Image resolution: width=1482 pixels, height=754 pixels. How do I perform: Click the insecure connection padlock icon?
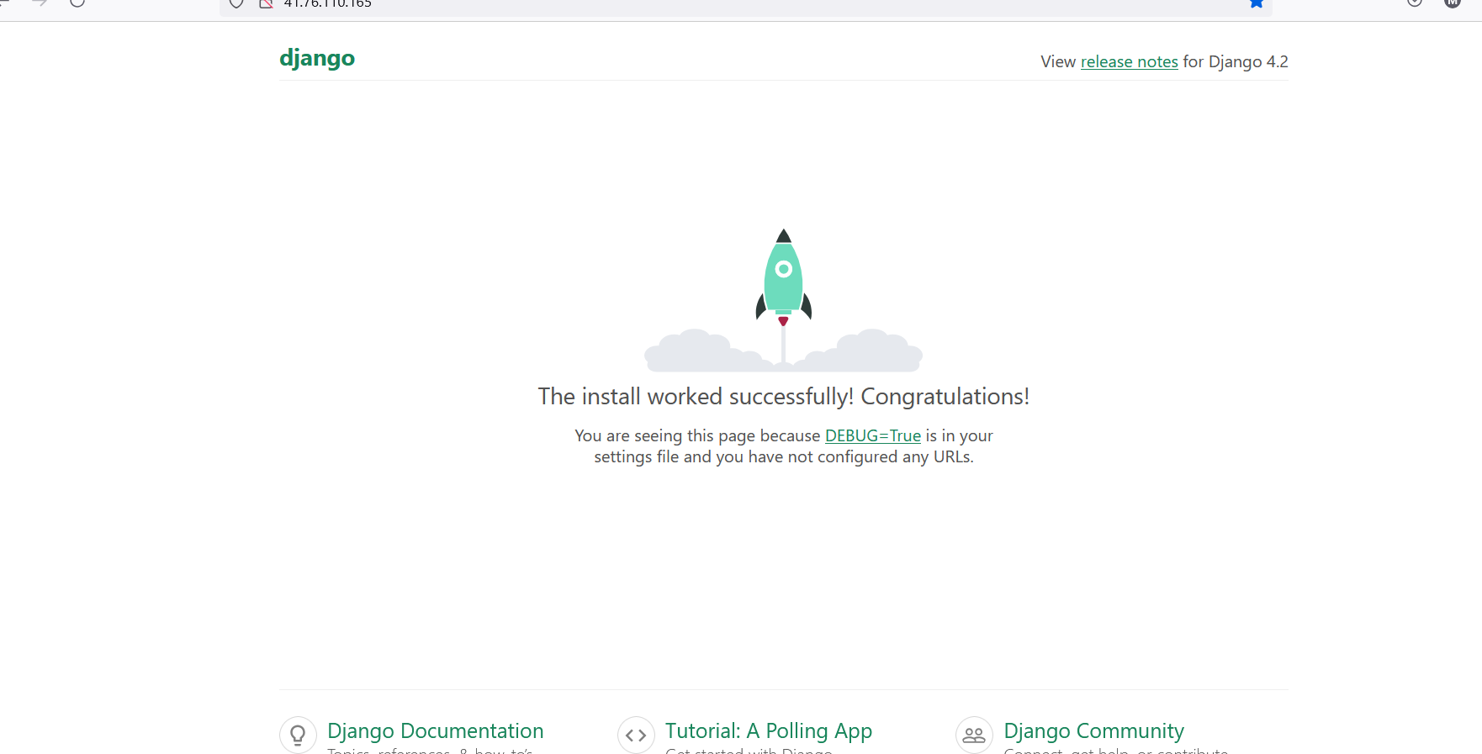click(266, 3)
